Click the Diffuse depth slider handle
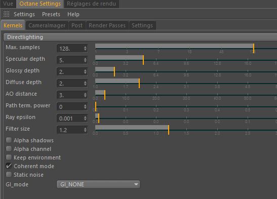Viewport: 277px width, 199px height. coord(139,84)
